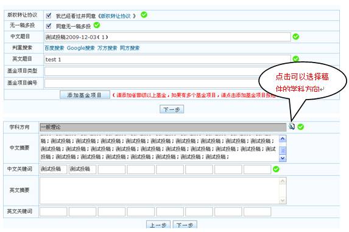This screenshot has width=349, height=232.
Task: Focus the 英文题目 field containing test 1
Action: tap(167, 60)
